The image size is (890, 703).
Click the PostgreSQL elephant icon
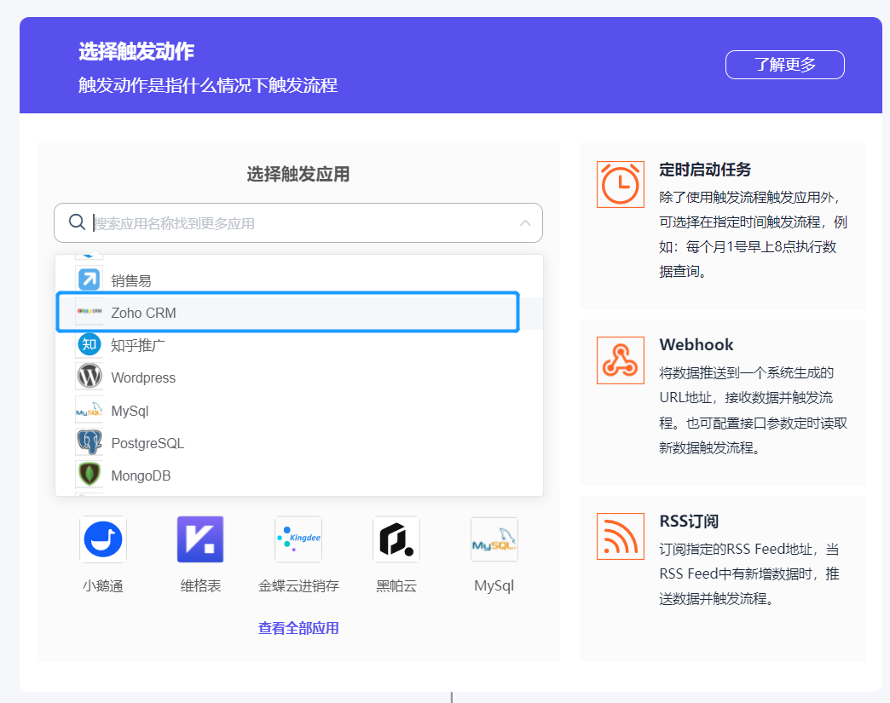(90, 442)
